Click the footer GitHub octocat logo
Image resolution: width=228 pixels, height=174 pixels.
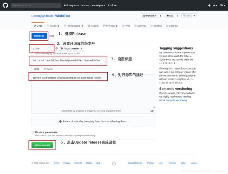[114, 163]
